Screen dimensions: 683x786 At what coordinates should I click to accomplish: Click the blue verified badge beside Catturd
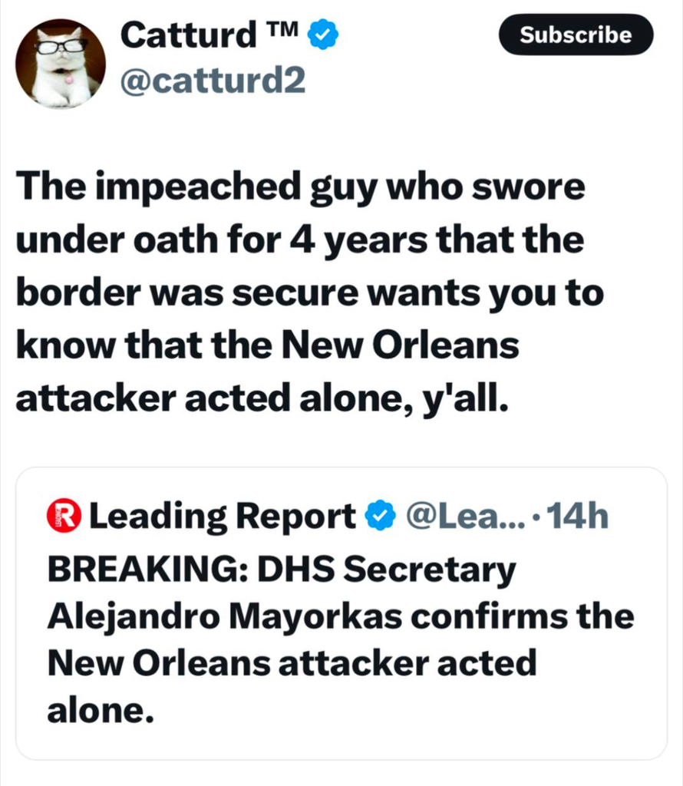[325, 35]
